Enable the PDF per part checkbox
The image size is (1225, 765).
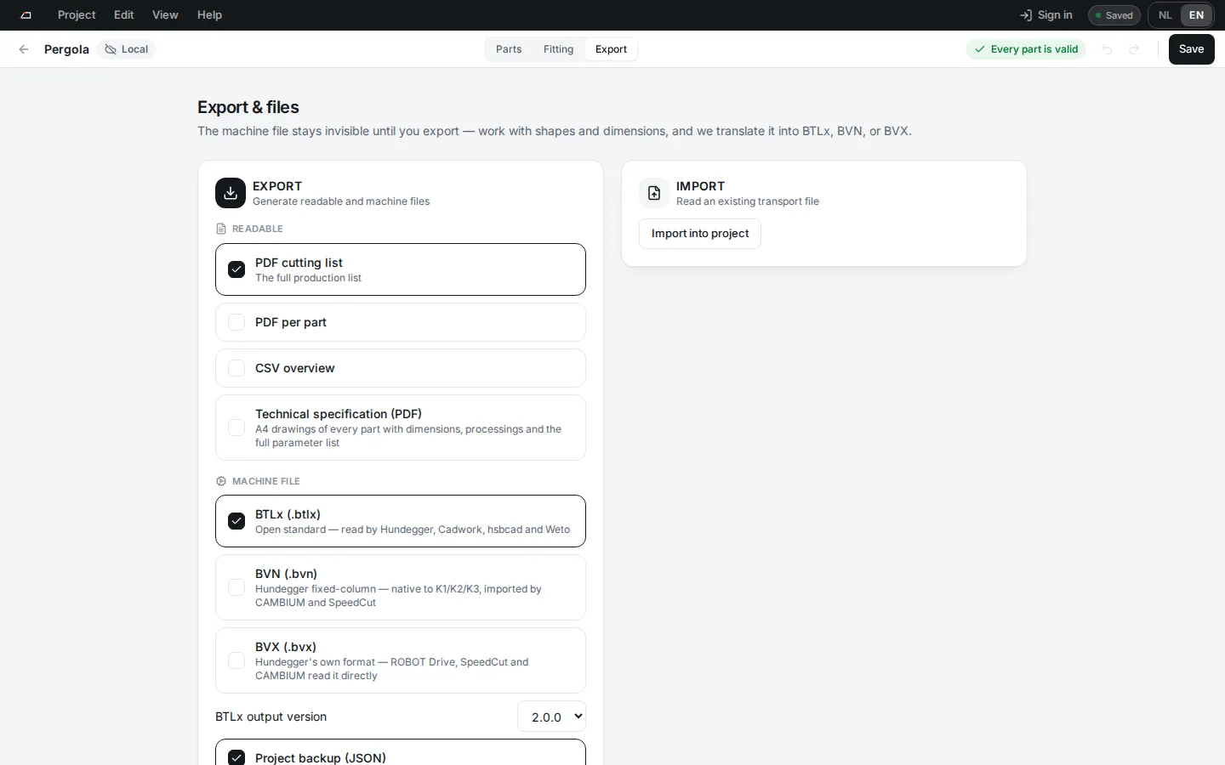(236, 322)
